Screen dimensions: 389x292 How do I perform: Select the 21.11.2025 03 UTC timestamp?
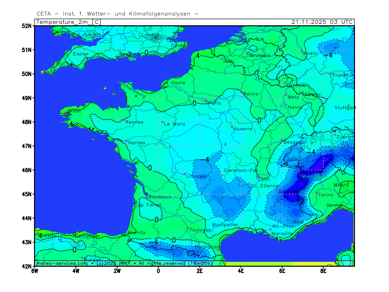tap(322, 22)
